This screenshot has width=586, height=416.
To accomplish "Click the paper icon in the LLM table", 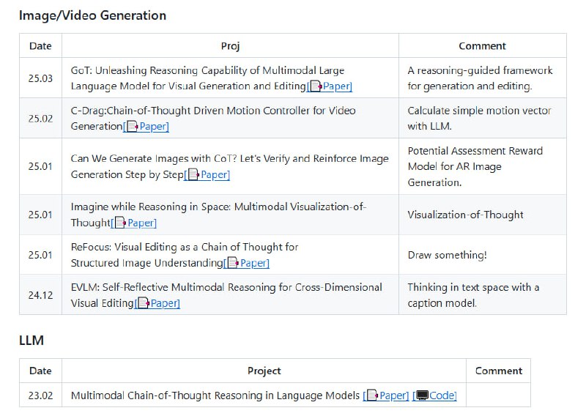I will tap(372, 395).
